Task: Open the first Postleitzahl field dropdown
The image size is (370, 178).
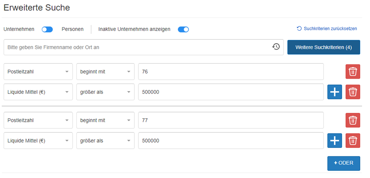Action: pos(38,72)
